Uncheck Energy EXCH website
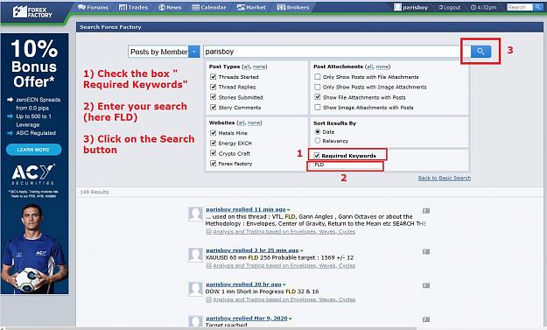 coord(214,143)
